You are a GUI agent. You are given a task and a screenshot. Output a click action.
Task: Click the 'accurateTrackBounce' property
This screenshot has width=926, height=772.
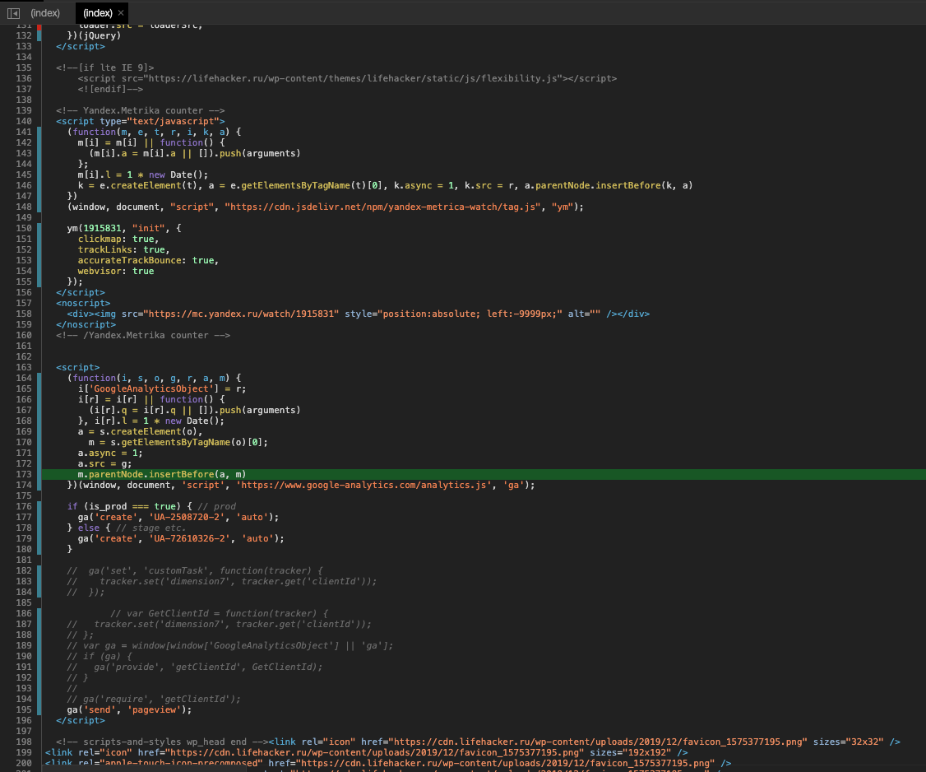[130, 260]
